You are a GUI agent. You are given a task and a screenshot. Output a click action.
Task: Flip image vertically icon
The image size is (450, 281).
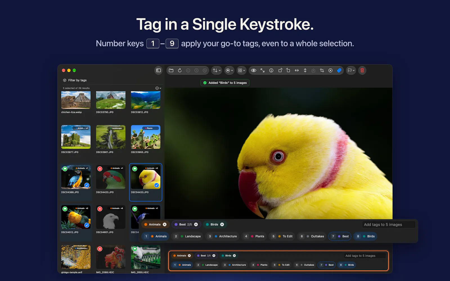305,71
